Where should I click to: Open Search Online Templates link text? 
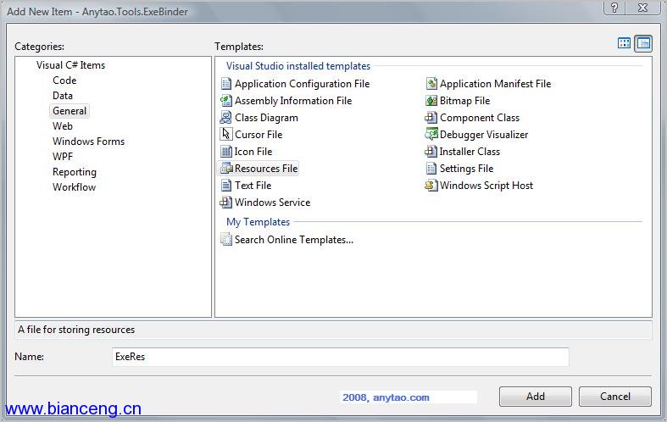pos(293,240)
